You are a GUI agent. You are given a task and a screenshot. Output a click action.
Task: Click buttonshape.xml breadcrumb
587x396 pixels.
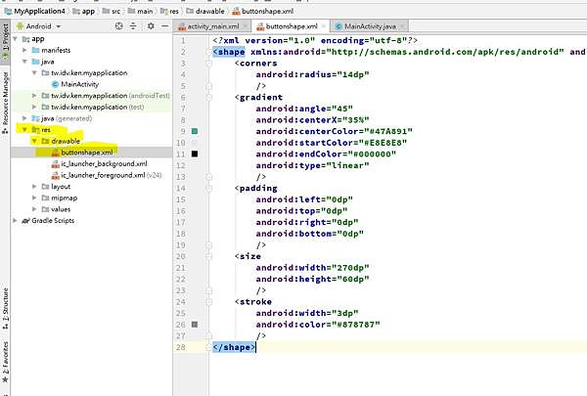coord(263,11)
